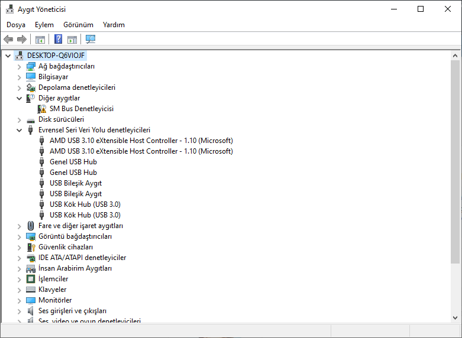Select the second USB Bileşik Aygıt
This screenshot has height=338, width=462.
pos(76,194)
